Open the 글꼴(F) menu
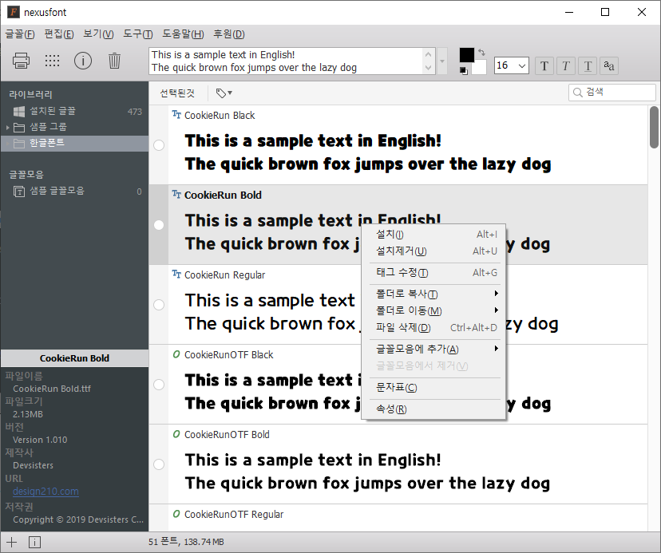 click(x=20, y=34)
